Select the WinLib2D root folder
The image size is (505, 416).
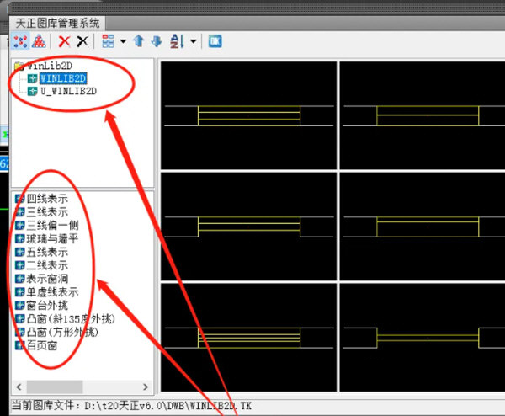[x=44, y=66]
